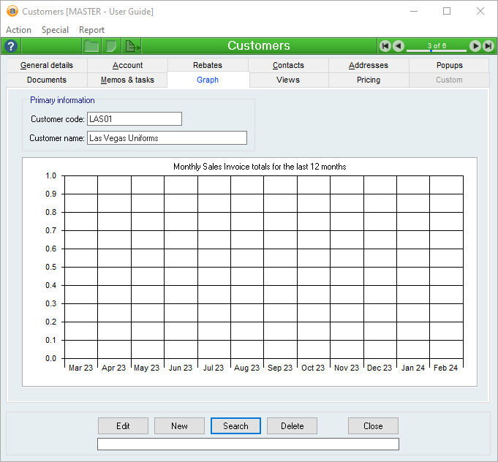Screen dimensions: 498x462
Task: Click the Delete button
Action: click(x=292, y=426)
